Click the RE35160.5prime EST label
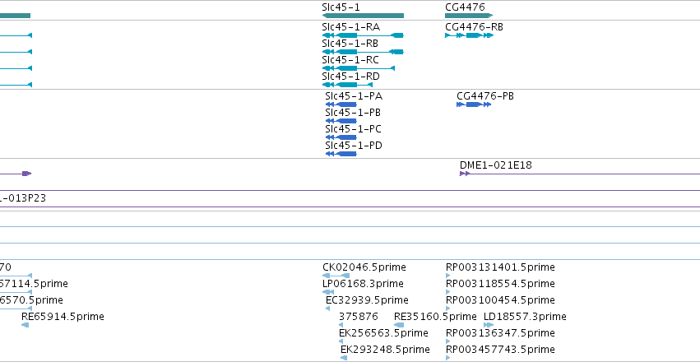The width and height of the screenshot is (700, 362). click(435, 317)
